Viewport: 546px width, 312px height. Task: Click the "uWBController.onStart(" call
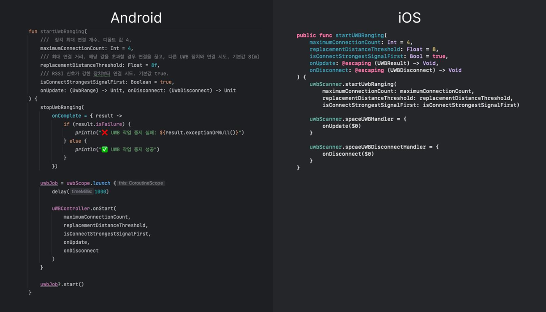84,208
